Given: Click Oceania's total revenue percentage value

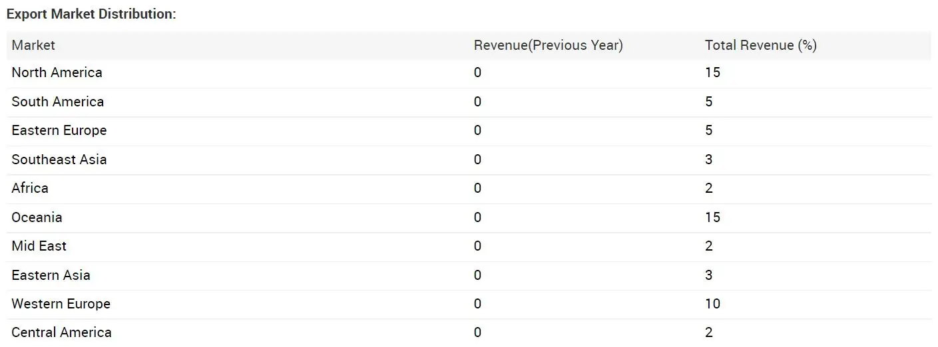Looking at the screenshot, I should pos(712,217).
